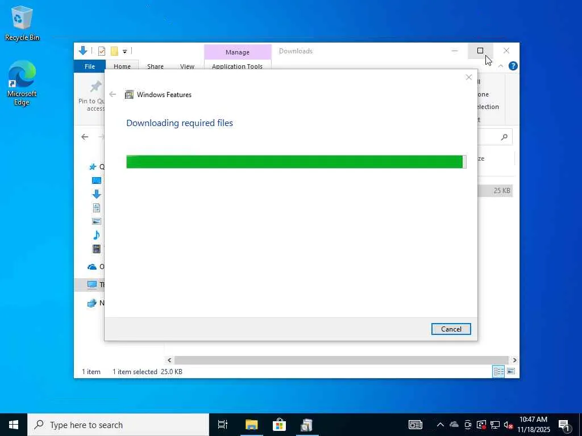
Task: Close the Windows Features dialog
Action: [x=469, y=77]
